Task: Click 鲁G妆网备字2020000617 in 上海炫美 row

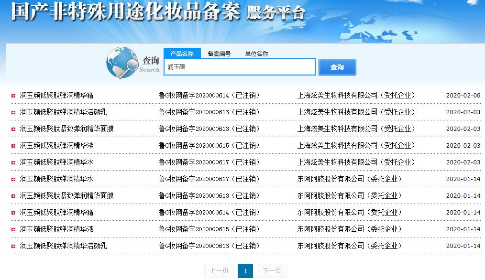Action: pos(194,162)
